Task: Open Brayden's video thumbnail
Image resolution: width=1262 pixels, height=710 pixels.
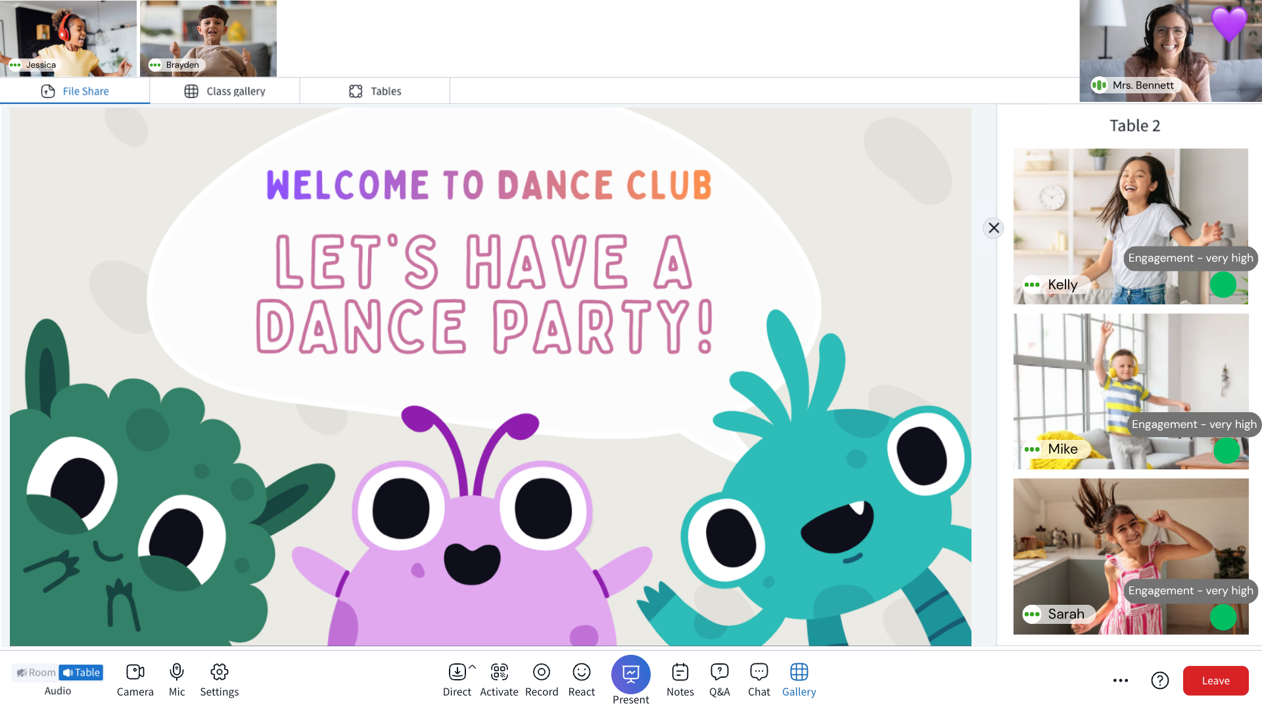Action: pos(208,38)
